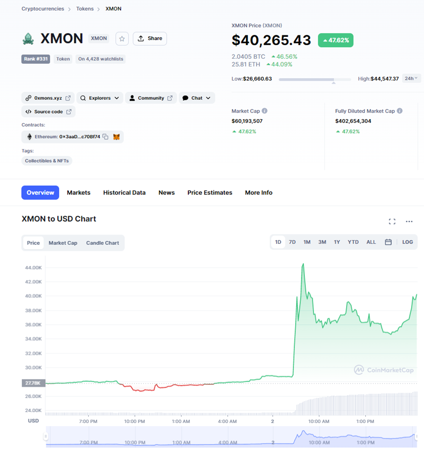Image resolution: width=424 pixels, height=453 pixels.
Task: Open the Historical Data tab
Action: click(x=124, y=193)
